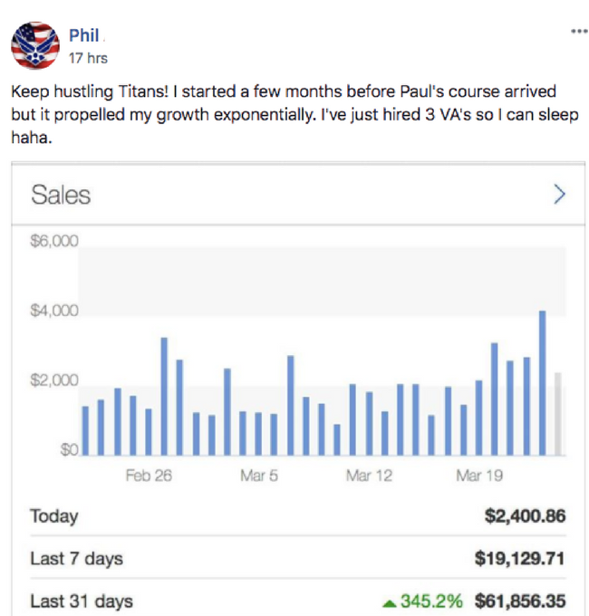Viewport: 589px width, 616px height.
Task: Click the first blue bar in chart
Action: pyautogui.click(x=85, y=431)
